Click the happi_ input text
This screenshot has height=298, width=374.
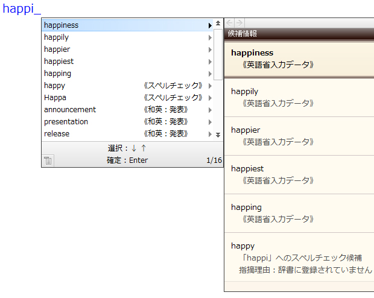coord(22,9)
